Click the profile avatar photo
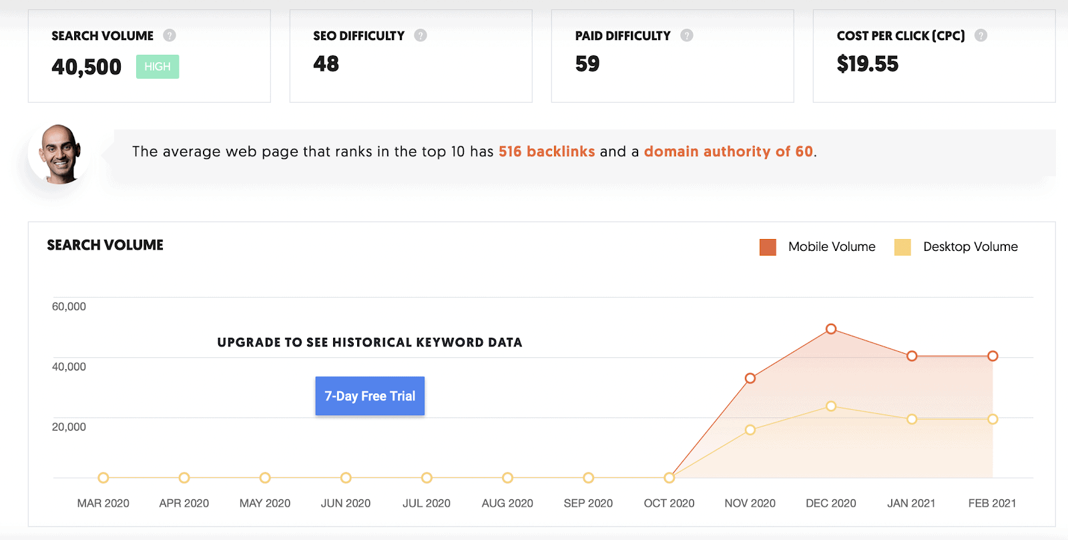The height and width of the screenshot is (540, 1068). tap(60, 154)
